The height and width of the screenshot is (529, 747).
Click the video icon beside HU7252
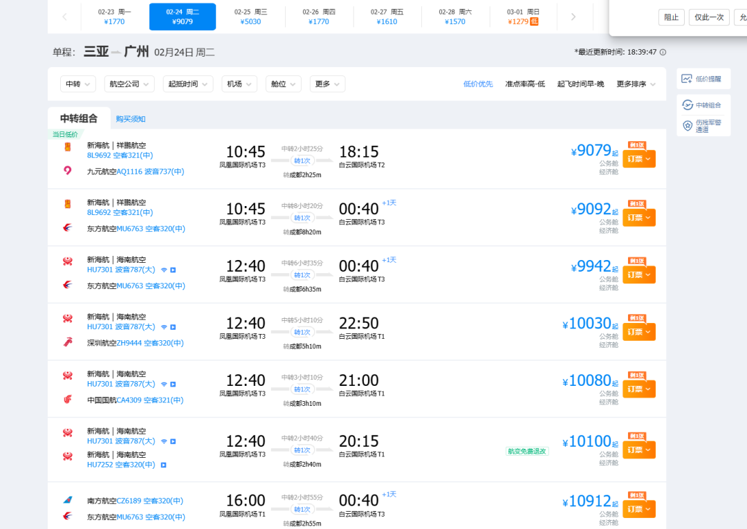(163, 465)
